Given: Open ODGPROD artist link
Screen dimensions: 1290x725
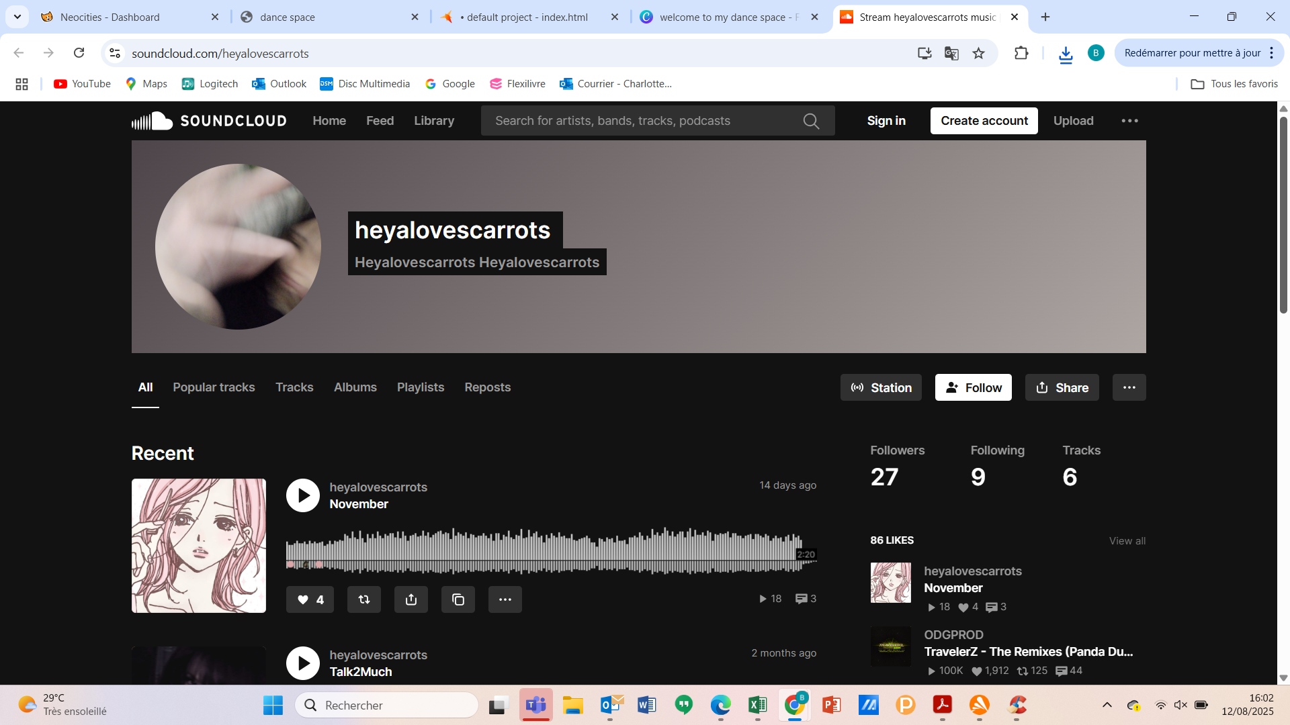Looking at the screenshot, I should 953,635.
